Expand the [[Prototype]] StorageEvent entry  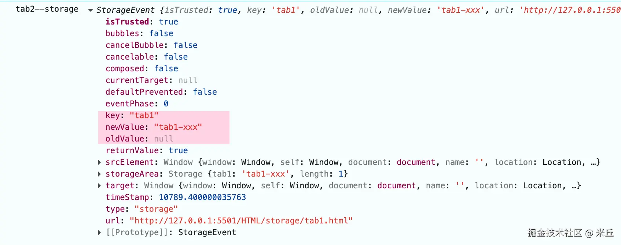click(x=99, y=233)
